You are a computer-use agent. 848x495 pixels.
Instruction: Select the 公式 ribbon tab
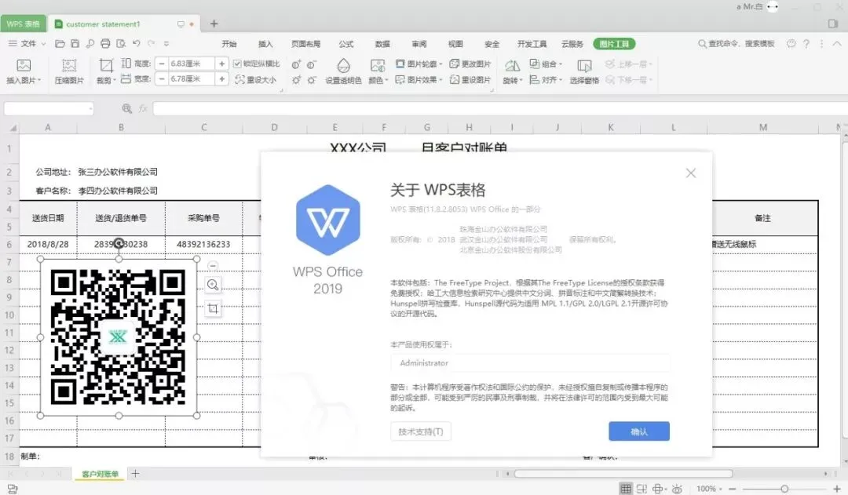pos(346,44)
